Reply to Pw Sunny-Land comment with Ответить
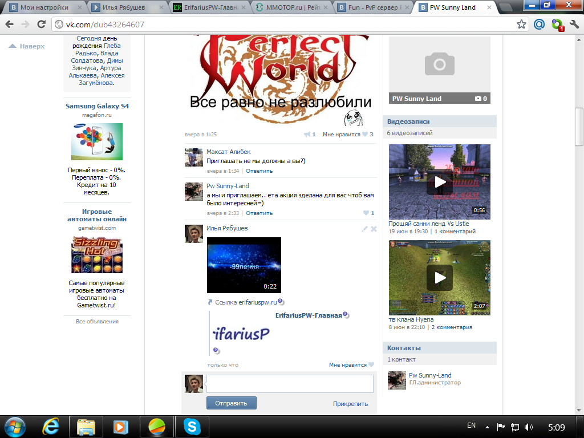584x438 pixels. pos(259,213)
